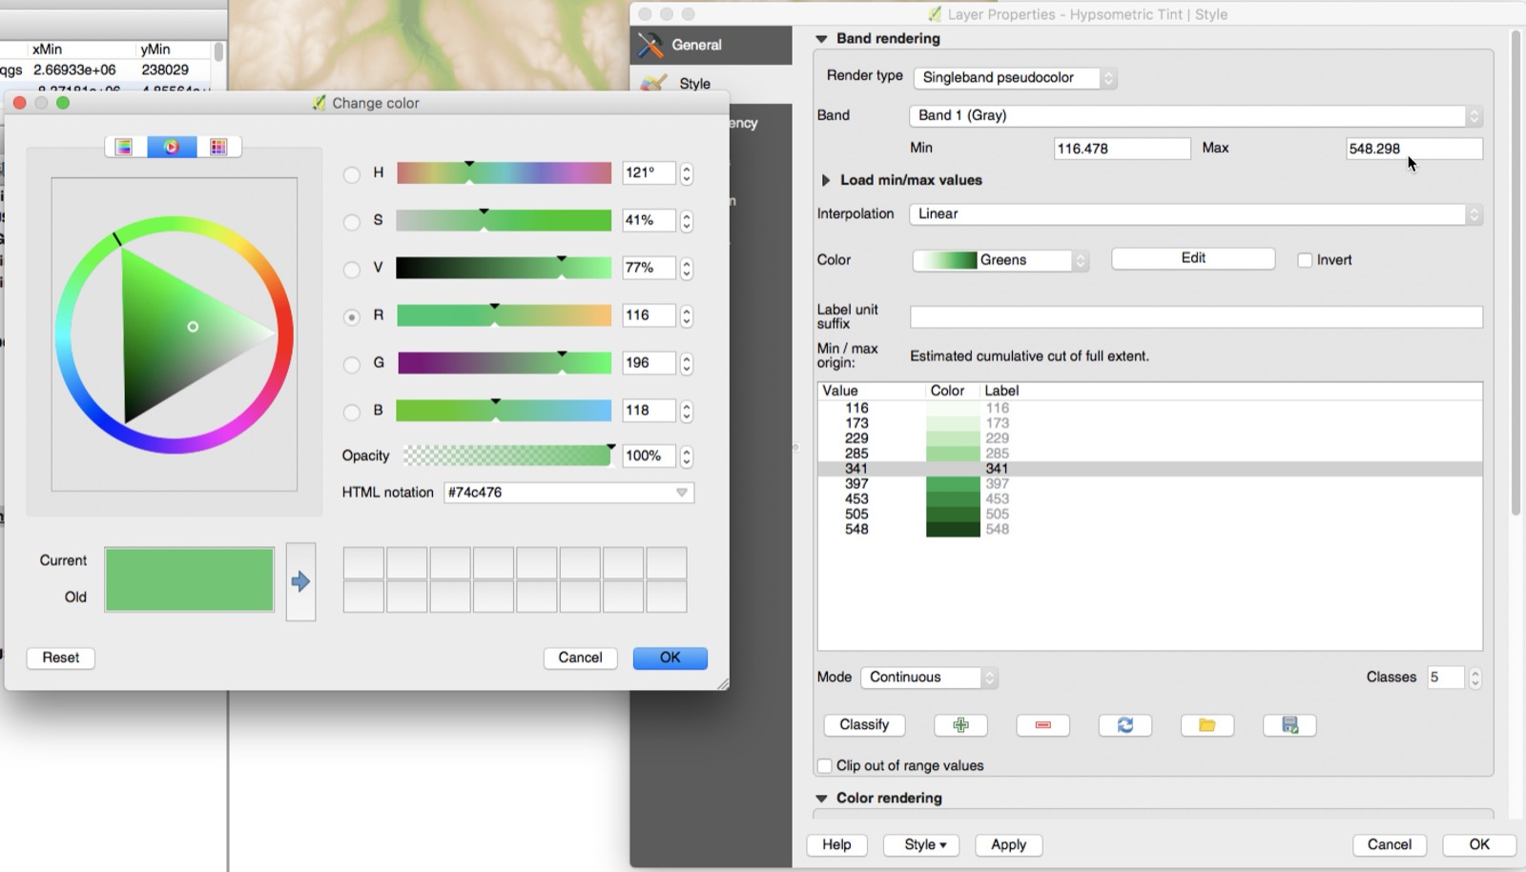Refresh color map with blue arrows button
The image size is (1526, 872).
coord(1125,725)
